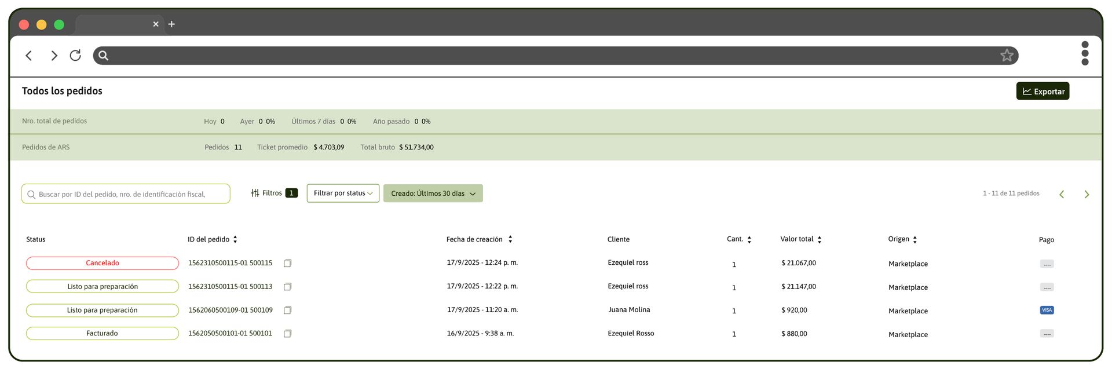Go to next page of pedidos
This screenshot has height=369, width=1112.
1087,195
